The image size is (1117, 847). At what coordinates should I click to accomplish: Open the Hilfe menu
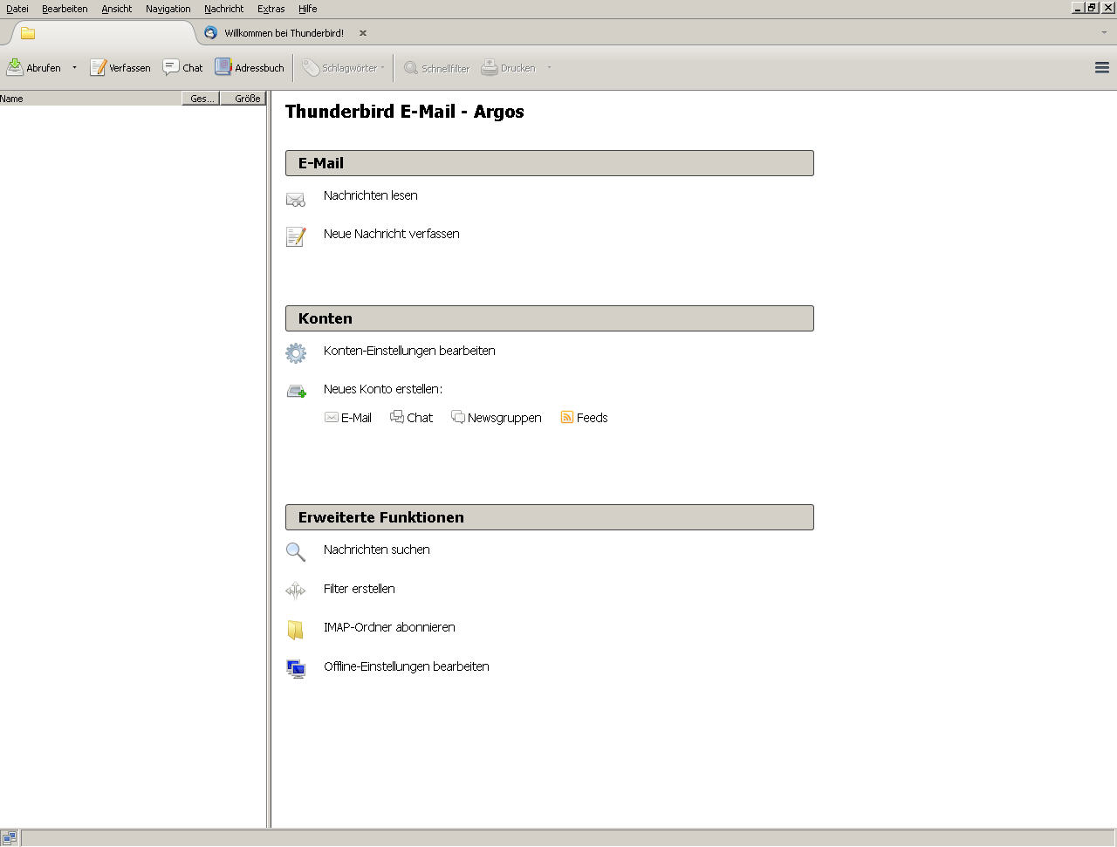click(x=308, y=9)
